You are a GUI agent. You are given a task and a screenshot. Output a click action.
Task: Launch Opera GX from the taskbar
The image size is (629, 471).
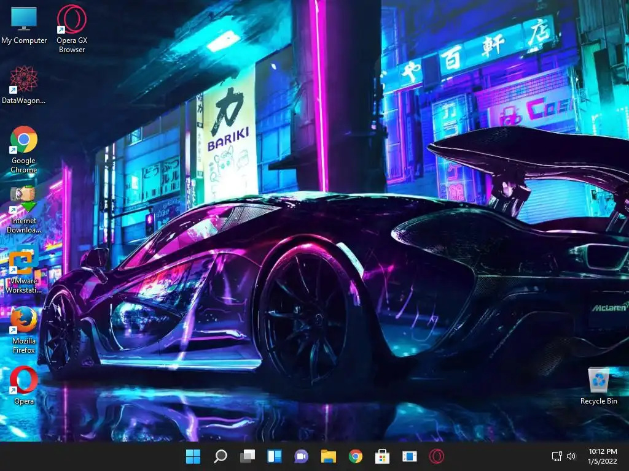point(437,456)
